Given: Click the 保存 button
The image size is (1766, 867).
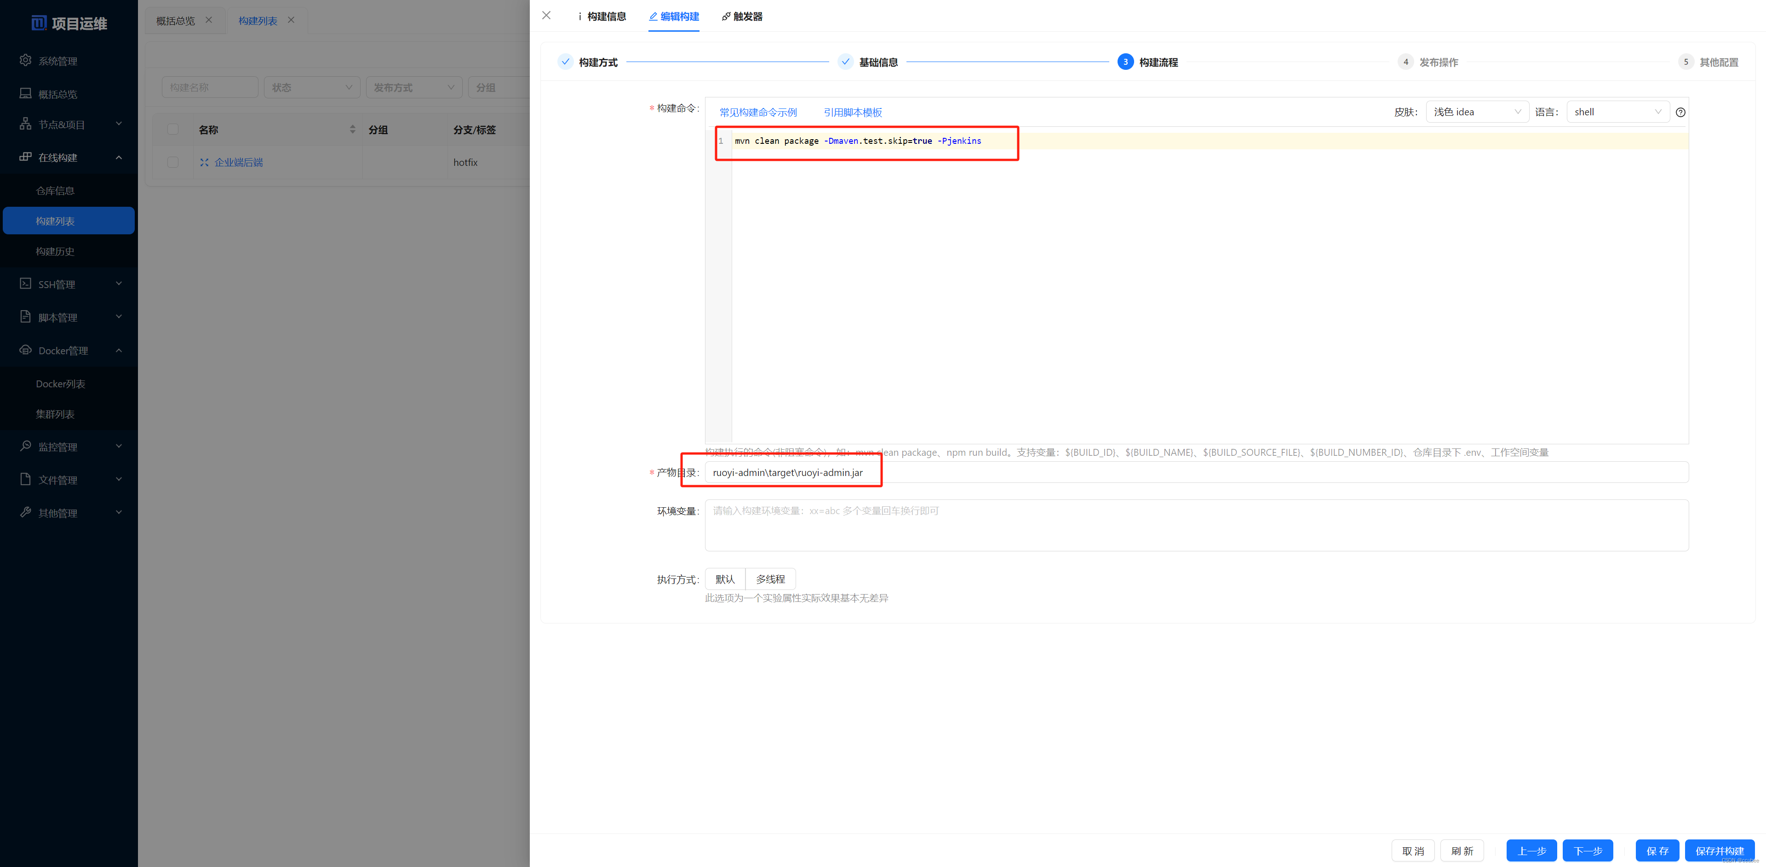Looking at the screenshot, I should pyautogui.click(x=1657, y=850).
